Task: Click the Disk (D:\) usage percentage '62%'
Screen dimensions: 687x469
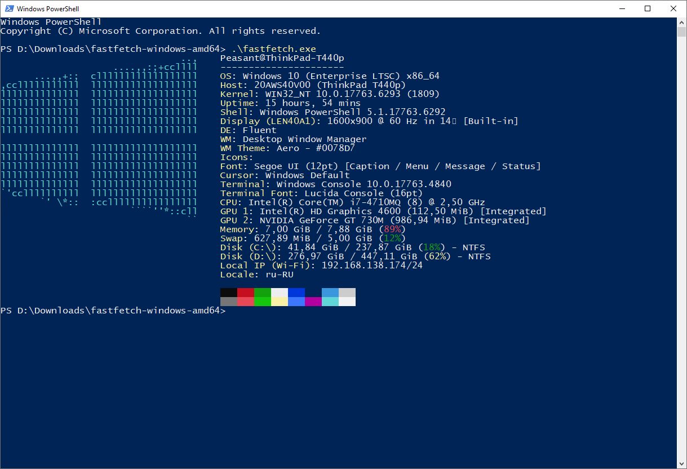Action: tap(437, 256)
